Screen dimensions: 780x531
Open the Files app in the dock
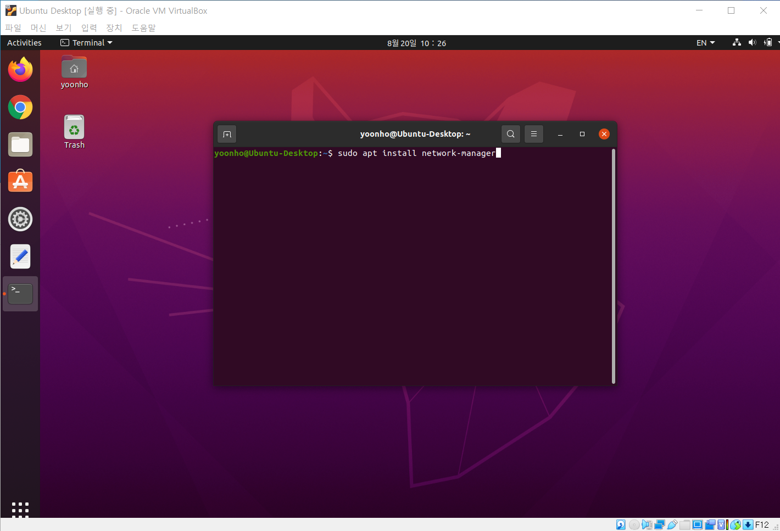click(20, 144)
